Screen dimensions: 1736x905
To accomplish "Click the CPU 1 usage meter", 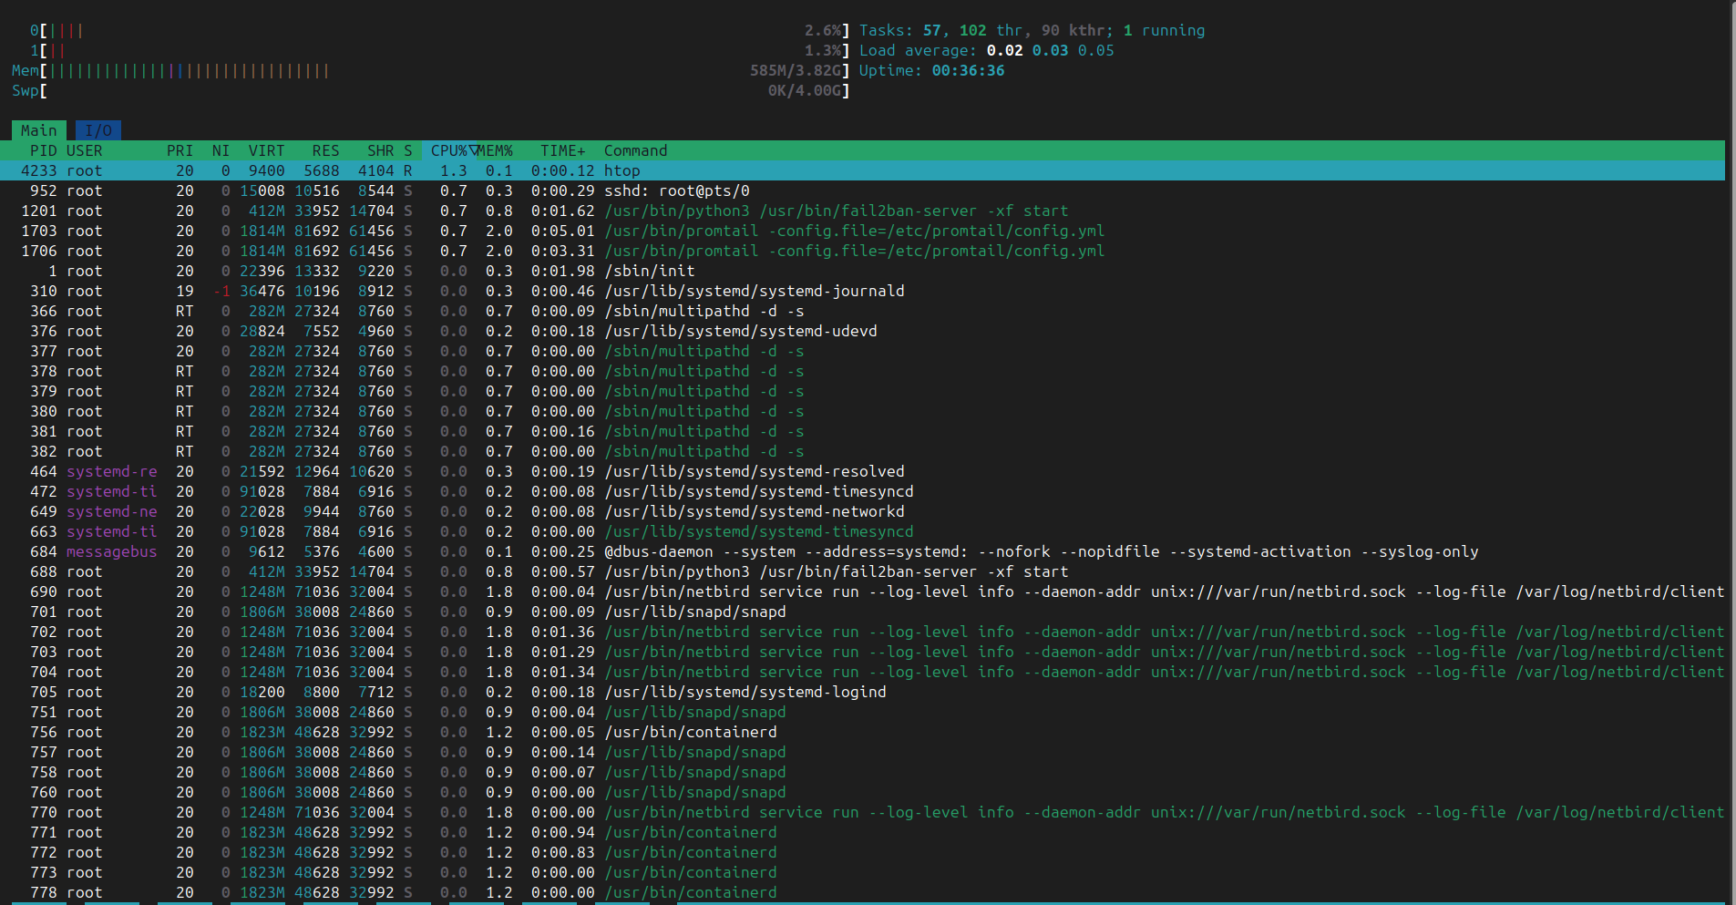I will point(439,50).
